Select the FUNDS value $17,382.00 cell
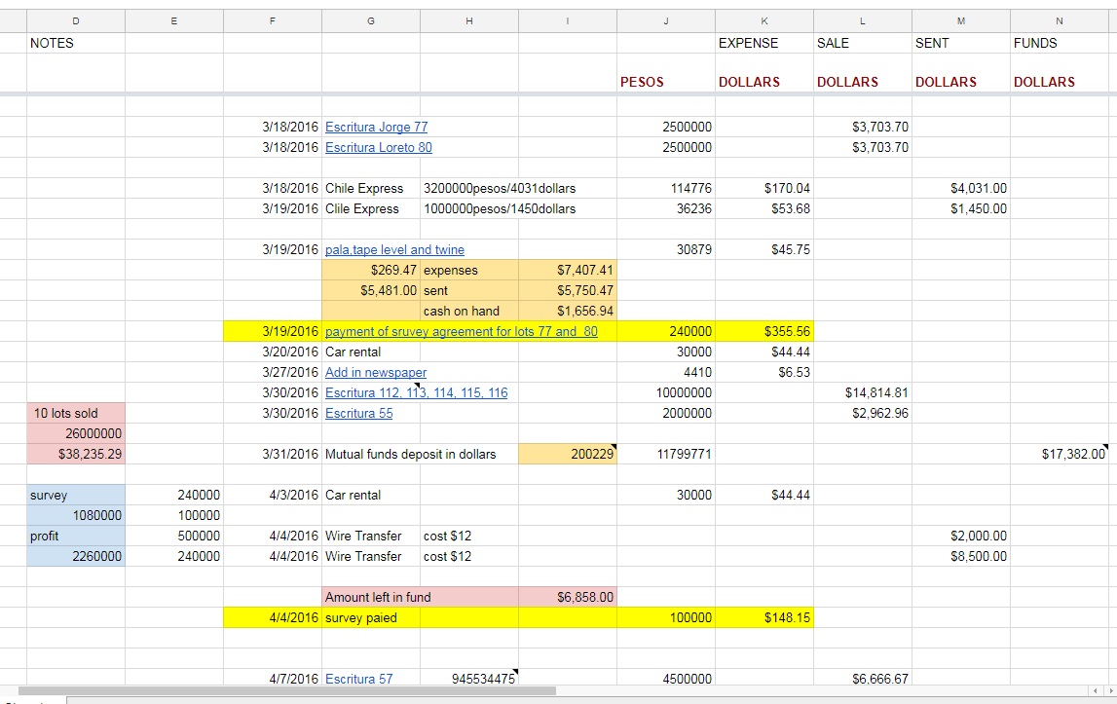 1059,454
